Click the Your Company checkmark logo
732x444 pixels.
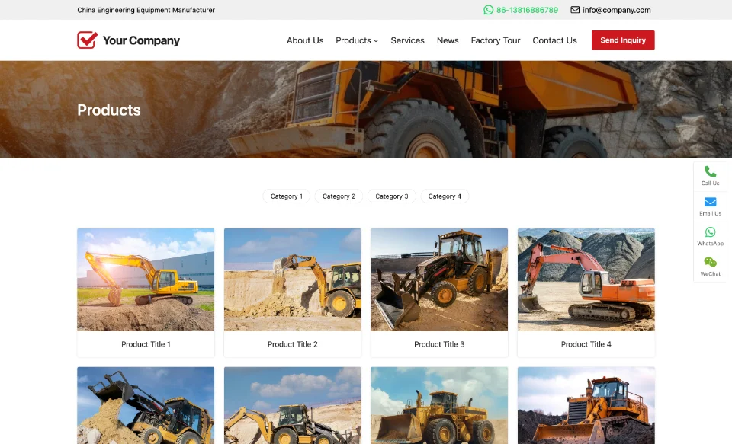[87, 40]
